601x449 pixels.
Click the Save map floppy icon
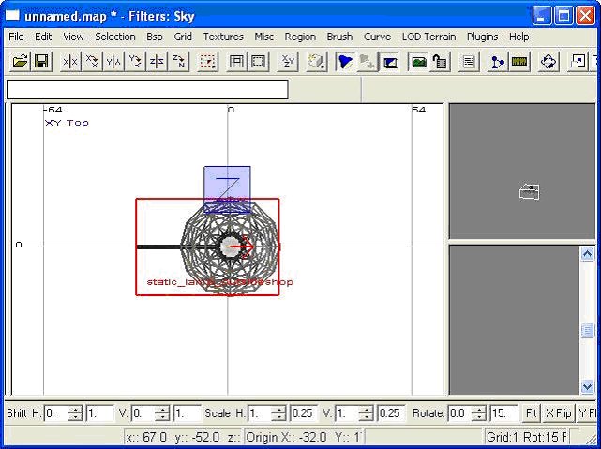pyautogui.click(x=41, y=62)
